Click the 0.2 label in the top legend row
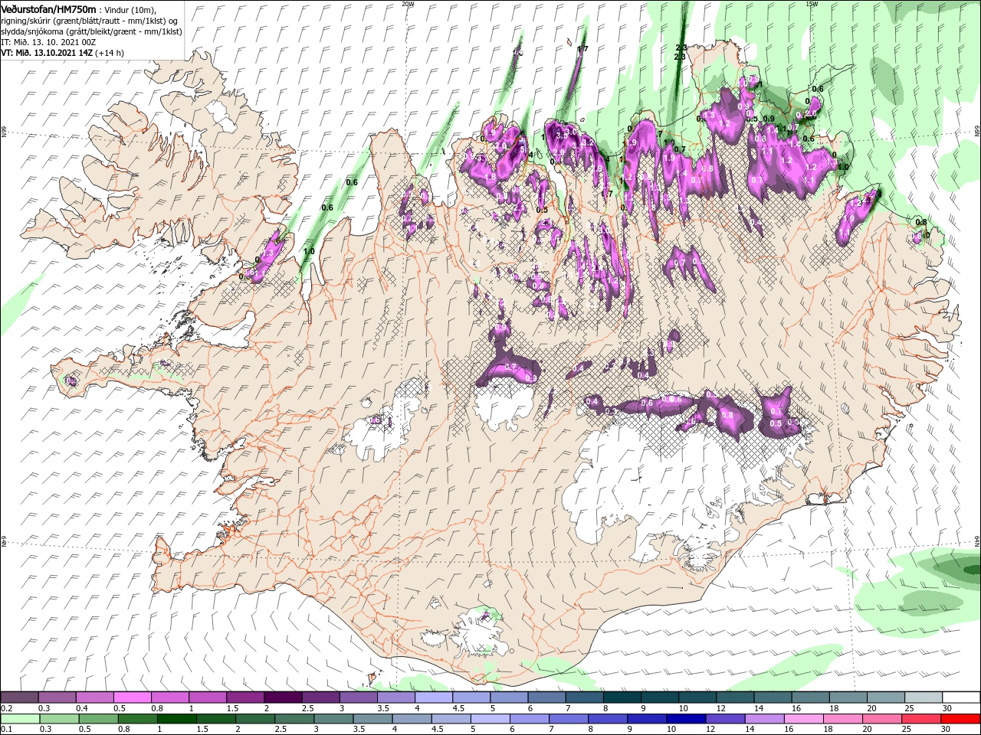The height and width of the screenshot is (735, 981). tap(6, 708)
